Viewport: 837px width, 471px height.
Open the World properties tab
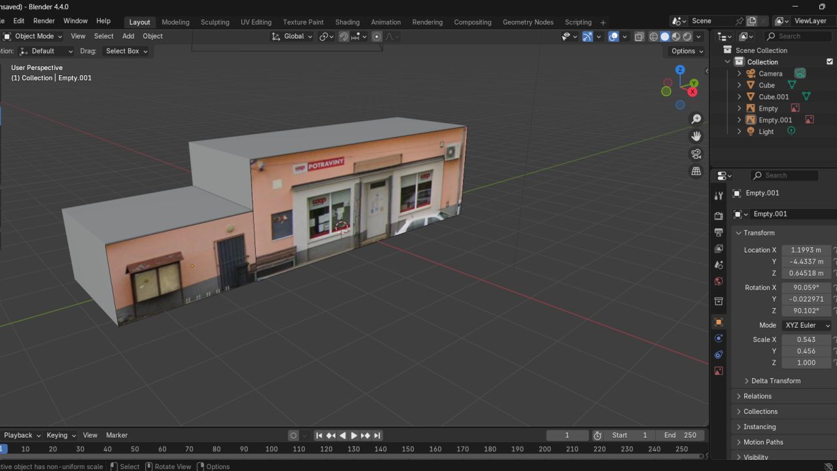click(719, 281)
